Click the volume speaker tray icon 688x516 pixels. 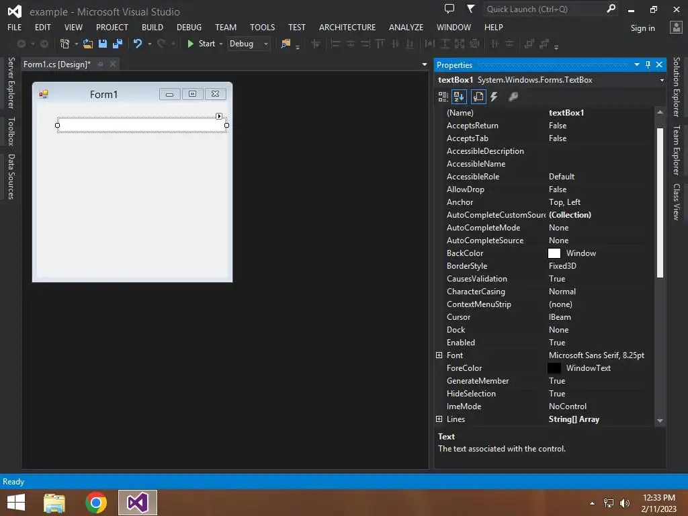click(x=625, y=503)
